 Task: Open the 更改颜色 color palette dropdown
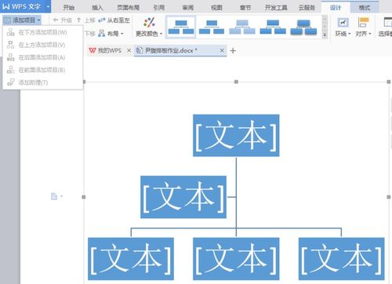click(x=149, y=27)
